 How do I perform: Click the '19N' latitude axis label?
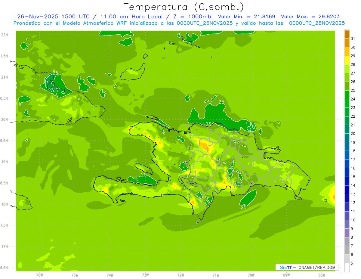(5, 162)
